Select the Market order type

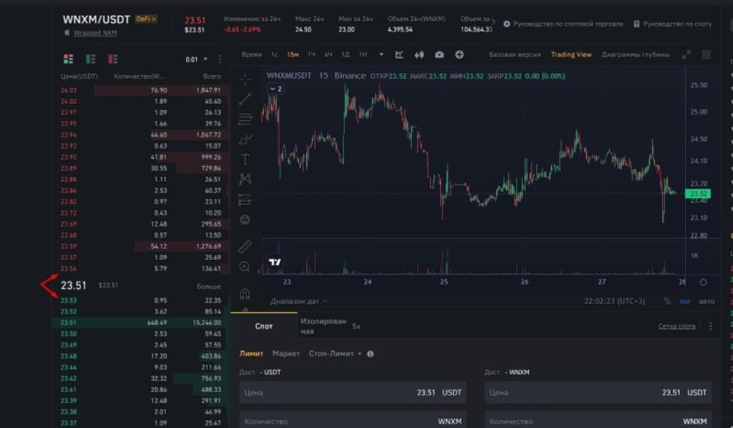tap(286, 354)
